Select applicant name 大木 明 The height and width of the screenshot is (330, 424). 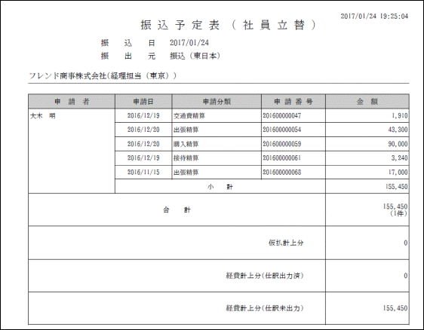point(43,116)
